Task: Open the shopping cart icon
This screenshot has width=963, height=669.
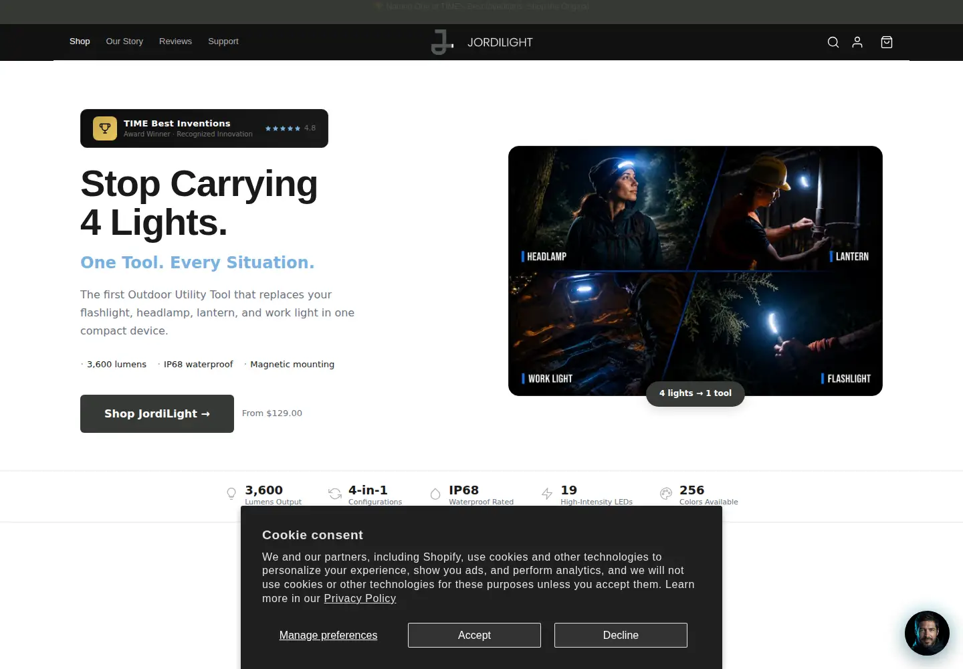Action: pyautogui.click(x=887, y=42)
